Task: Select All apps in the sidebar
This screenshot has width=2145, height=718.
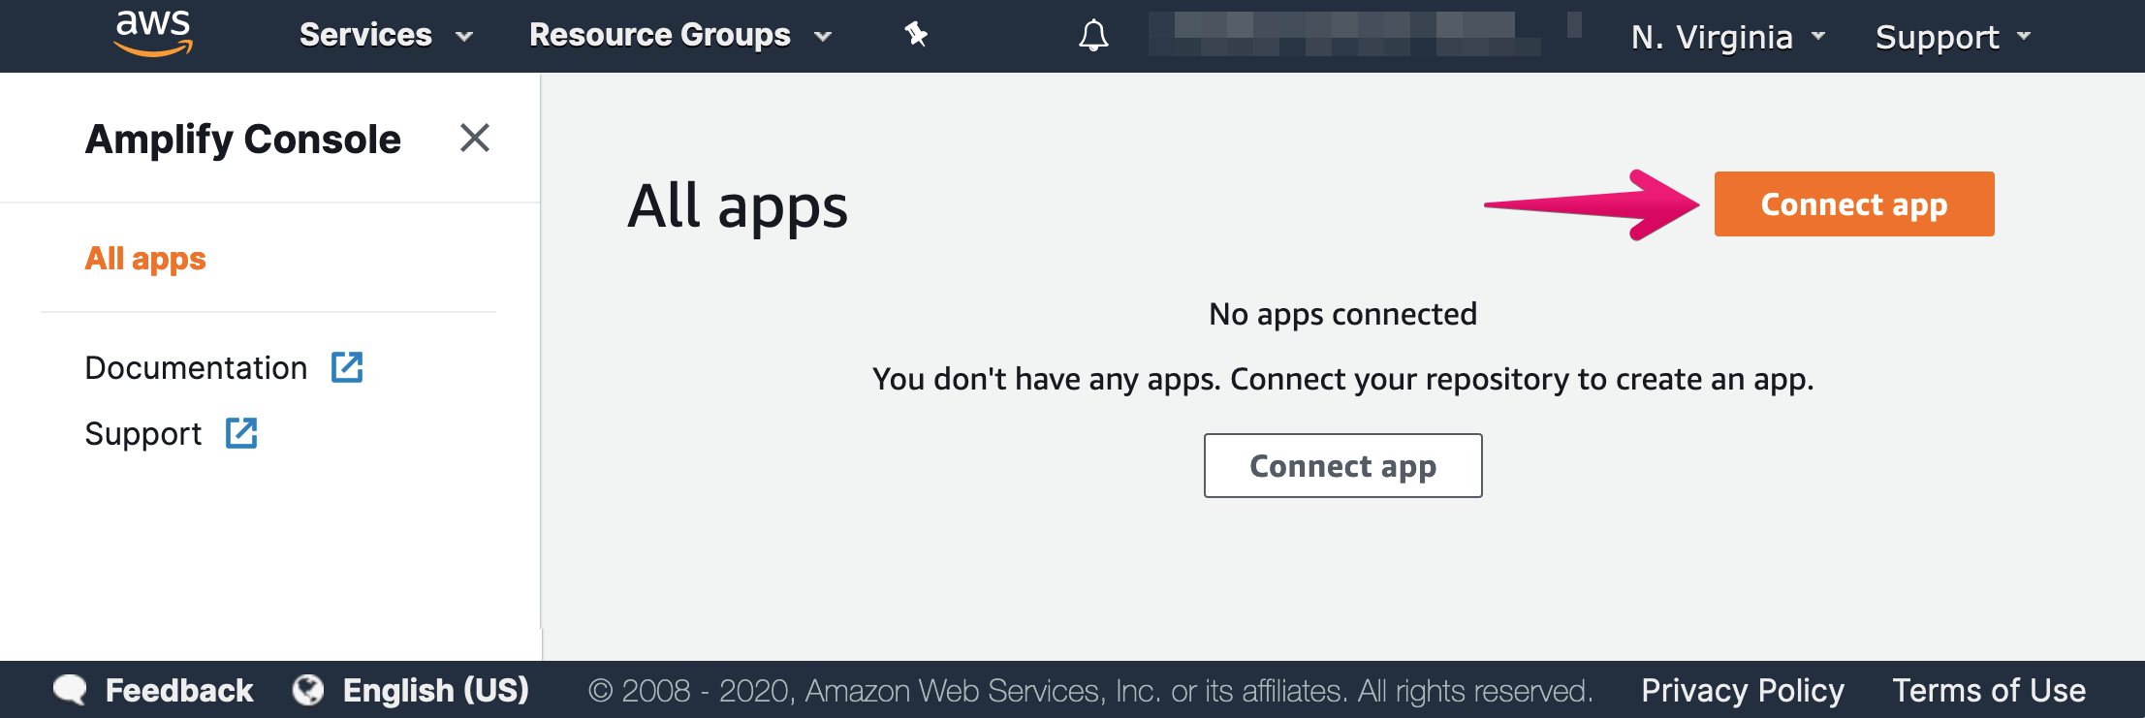Action: (x=145, y=259)
